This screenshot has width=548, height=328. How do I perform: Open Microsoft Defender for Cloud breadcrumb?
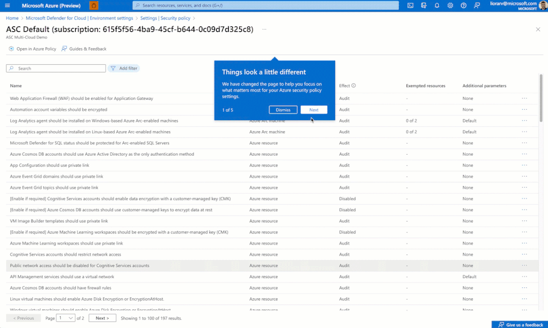[80, 18]
